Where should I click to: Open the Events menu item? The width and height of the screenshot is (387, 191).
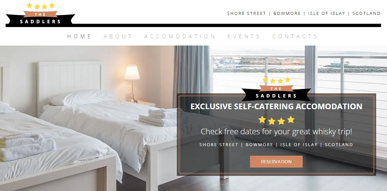point(244,36)
